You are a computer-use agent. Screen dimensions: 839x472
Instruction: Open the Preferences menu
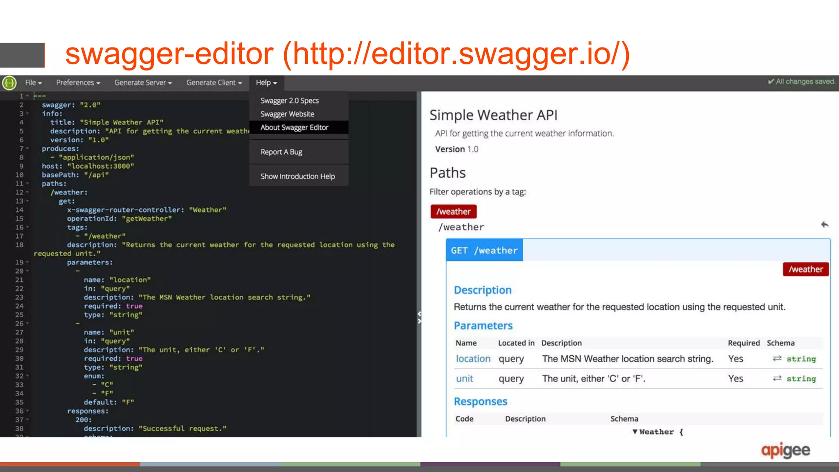78,83
